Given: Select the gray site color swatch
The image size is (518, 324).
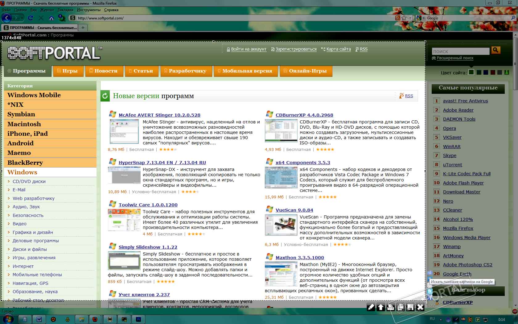Looking at the screenshot, I should point(499,73).
